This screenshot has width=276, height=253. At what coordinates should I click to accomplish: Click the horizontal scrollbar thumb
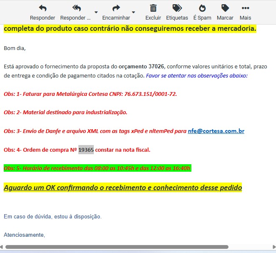click(x=117, y=247)
